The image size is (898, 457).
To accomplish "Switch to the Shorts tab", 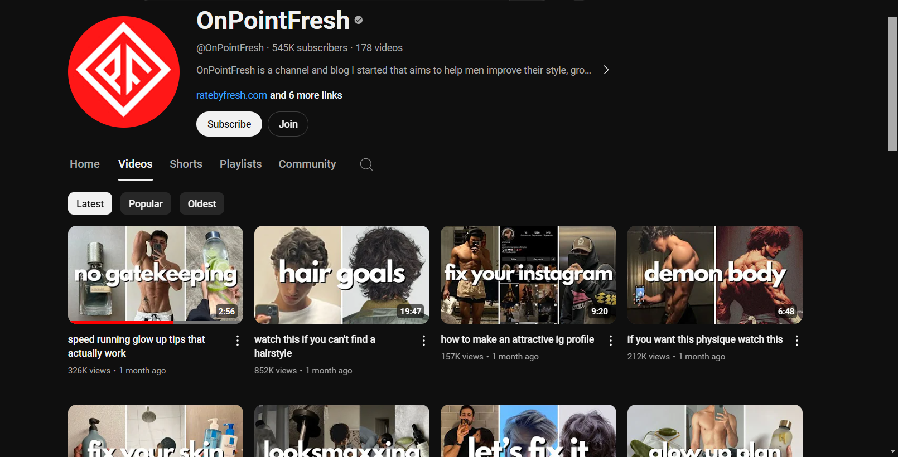I will point(186,164).
